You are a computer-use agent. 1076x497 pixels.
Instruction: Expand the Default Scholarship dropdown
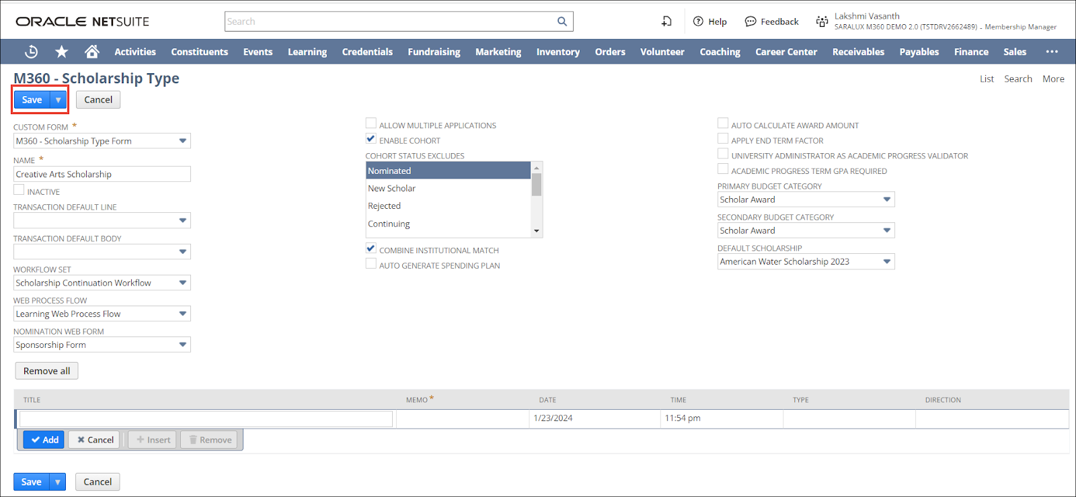(886, 261)
